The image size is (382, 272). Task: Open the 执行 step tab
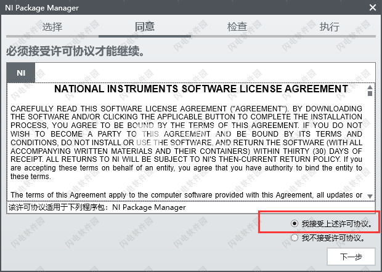[330, 26]
